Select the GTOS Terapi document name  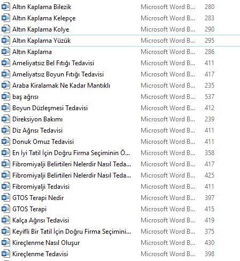pyautogui.click(x=29, y=209)
